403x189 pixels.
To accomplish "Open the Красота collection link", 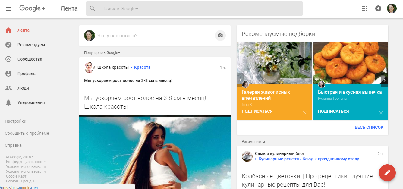I will click(142, 67).
